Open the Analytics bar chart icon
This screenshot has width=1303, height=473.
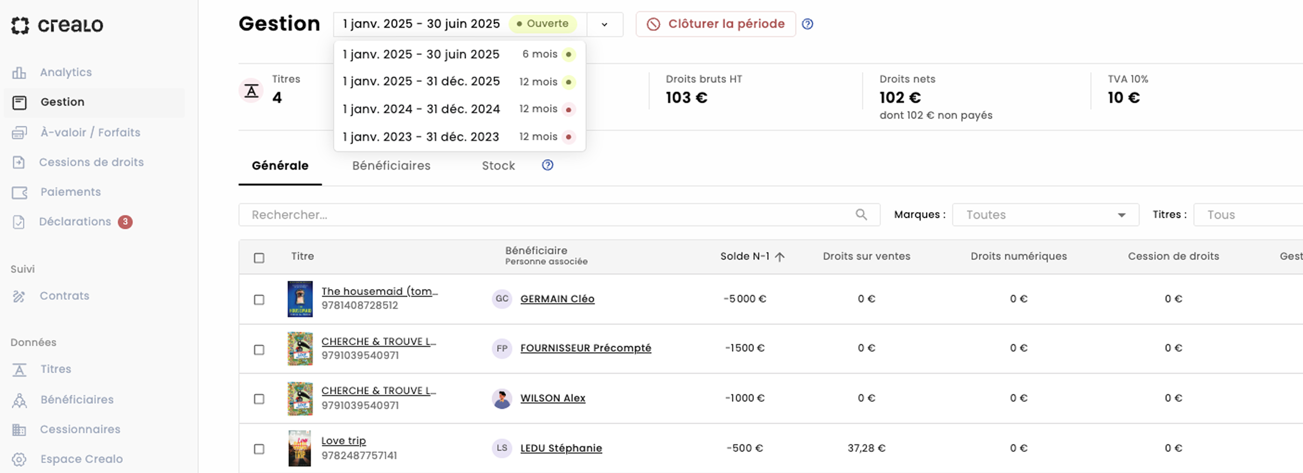(19, 73)
